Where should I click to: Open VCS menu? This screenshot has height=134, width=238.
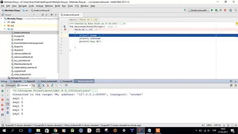[77, 6]
